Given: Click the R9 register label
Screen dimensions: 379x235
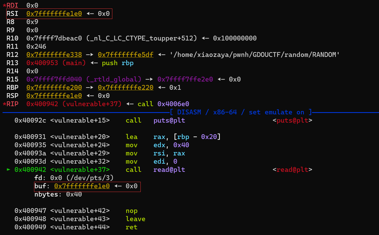Looking at the screenshot, I should (x=10, y=30).
